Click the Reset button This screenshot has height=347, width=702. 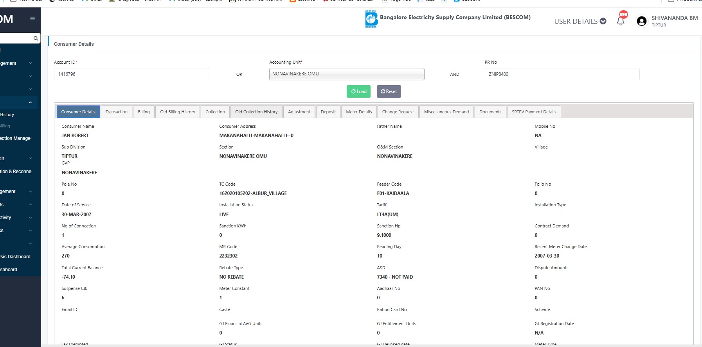pyautogui.click(x=389, y=91)
